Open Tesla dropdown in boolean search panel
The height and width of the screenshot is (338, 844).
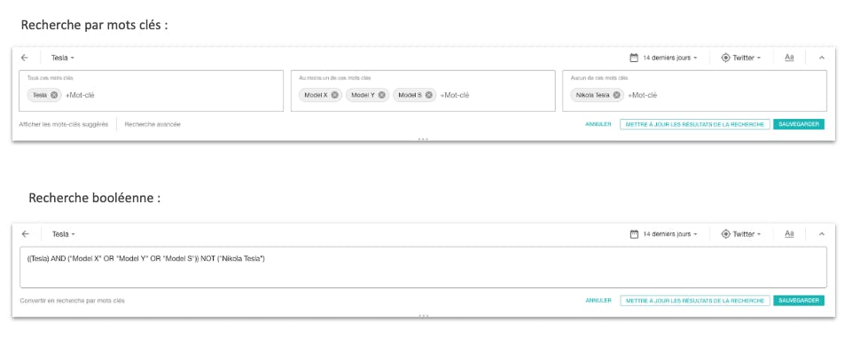(64, 234)
